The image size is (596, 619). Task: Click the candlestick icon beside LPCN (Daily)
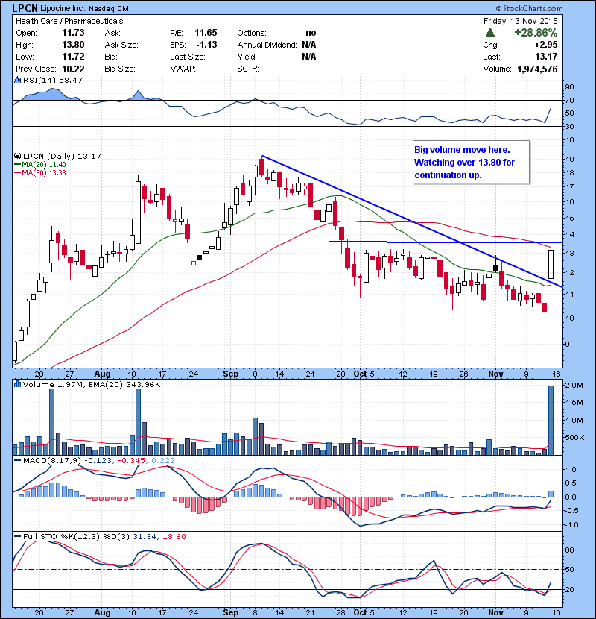pos(17,157)
